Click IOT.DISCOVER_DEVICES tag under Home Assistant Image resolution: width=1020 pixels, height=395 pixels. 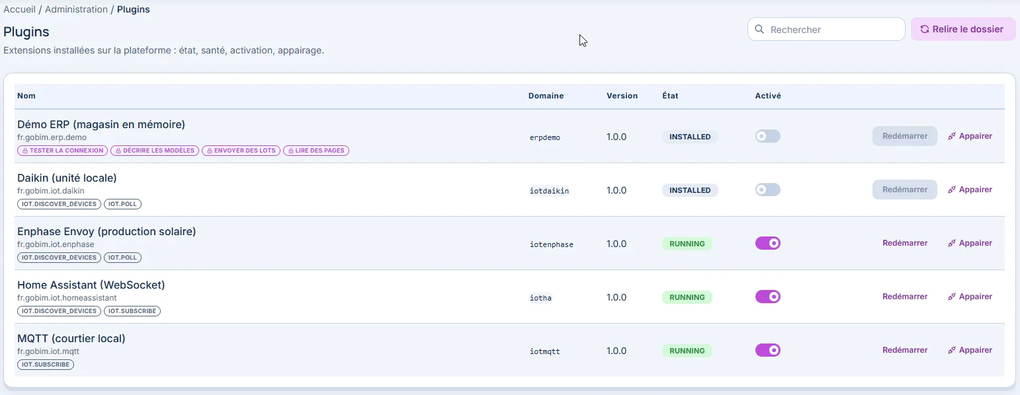[x=59, y=311]
